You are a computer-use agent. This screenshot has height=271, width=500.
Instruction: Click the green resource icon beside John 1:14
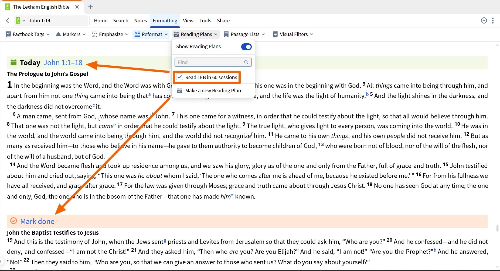[18, 20]
